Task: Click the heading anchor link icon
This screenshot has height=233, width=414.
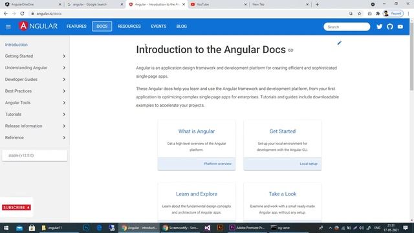Action: [290, 50]
